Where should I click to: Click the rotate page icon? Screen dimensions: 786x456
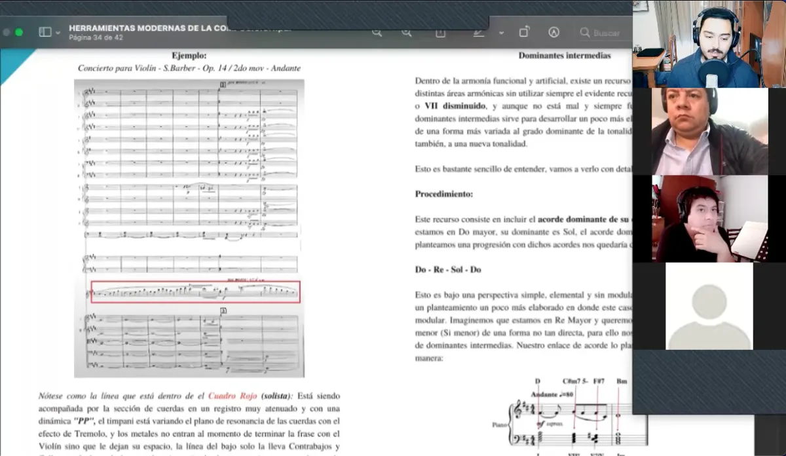(x=525, y=32)
